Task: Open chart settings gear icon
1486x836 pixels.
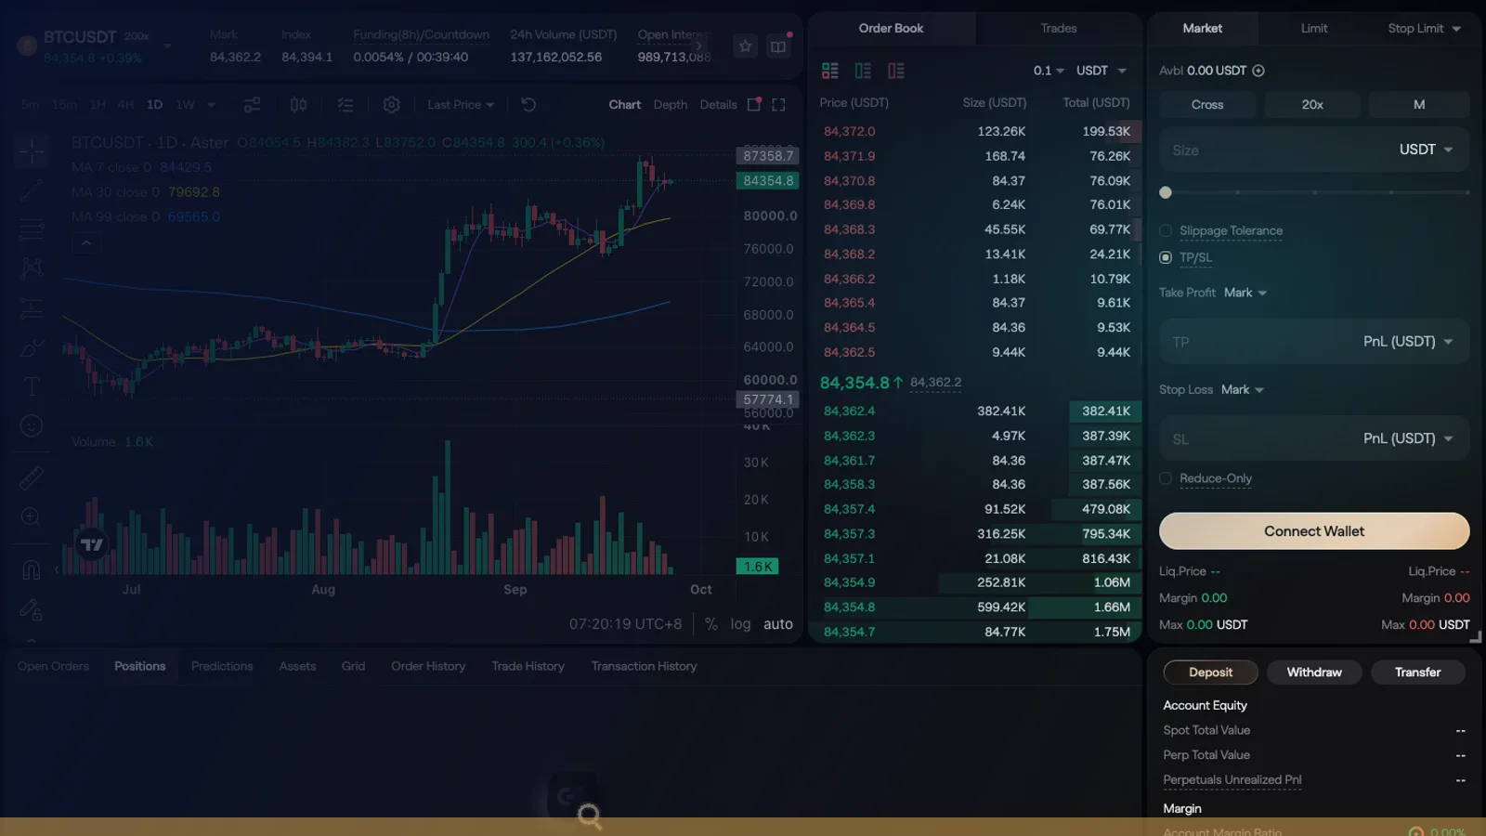Action: (x=392, y=105)
